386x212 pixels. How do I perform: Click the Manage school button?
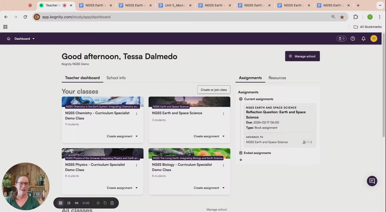tap(302, 56)
